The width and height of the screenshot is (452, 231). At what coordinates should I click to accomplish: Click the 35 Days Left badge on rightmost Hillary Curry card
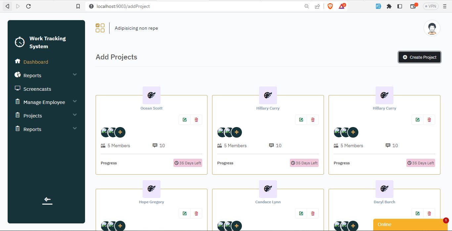(421, 163)
